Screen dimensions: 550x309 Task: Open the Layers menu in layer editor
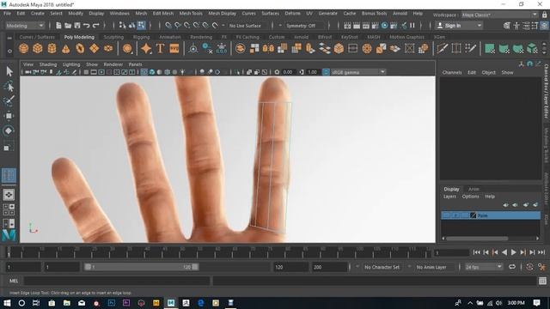pyautogui.click(x=449, y=197)
